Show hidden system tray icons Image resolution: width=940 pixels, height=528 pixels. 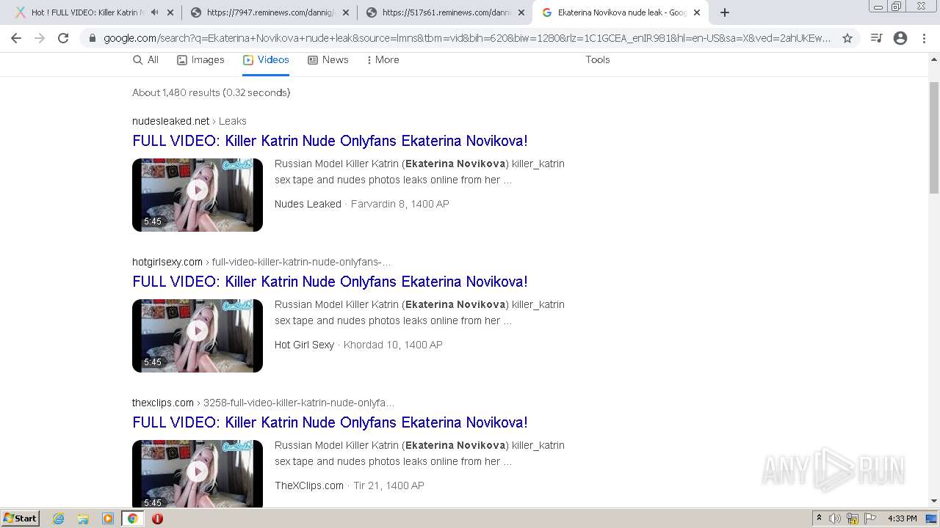tap(819, 518)
